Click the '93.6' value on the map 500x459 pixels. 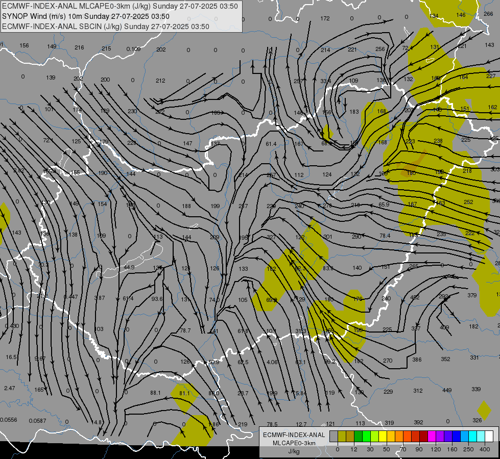tap(157, 299)
